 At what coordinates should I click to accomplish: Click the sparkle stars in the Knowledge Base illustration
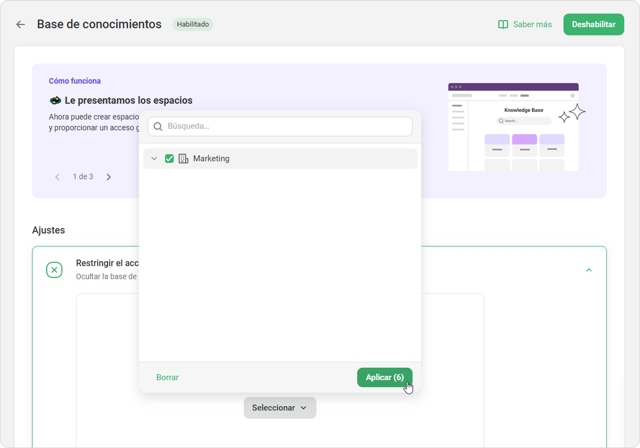pyautogui.click(x=573, y=113)
